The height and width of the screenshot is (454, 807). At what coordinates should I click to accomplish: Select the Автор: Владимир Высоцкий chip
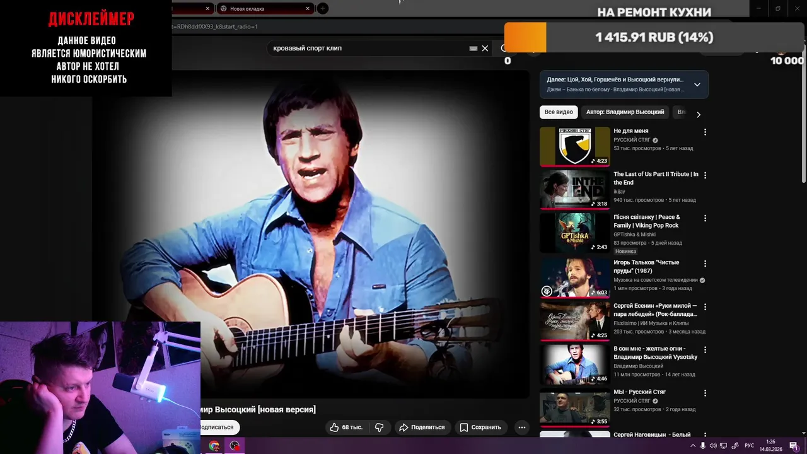click(625, 112)
